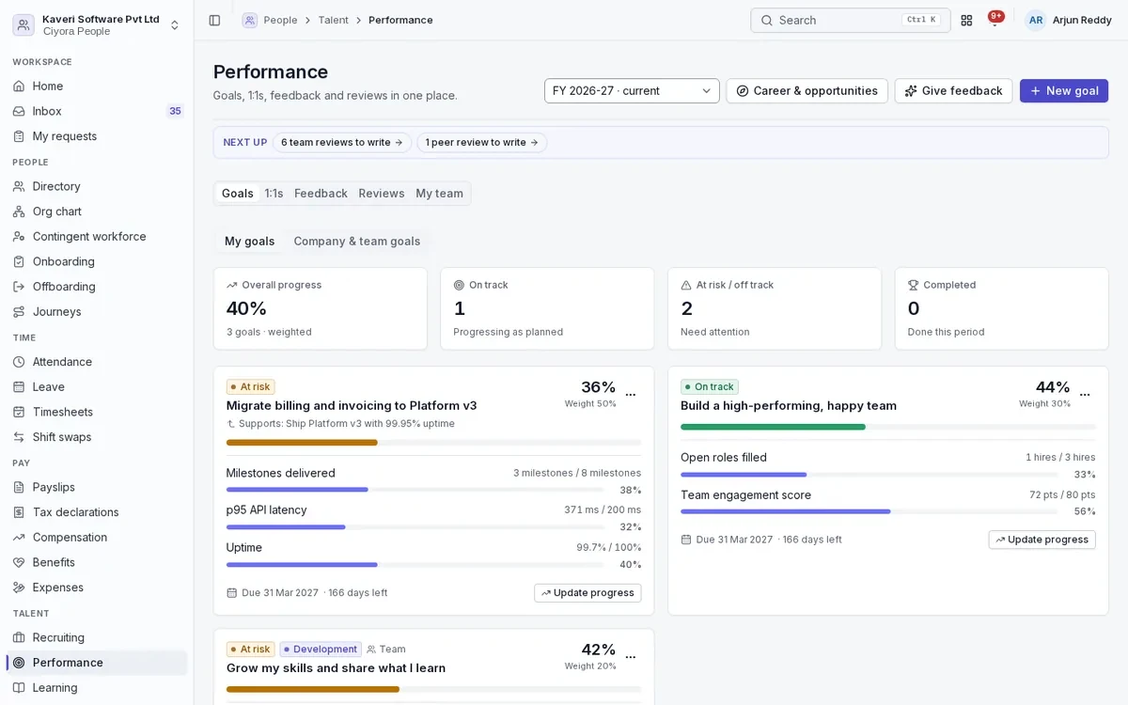Click the Milestones delivered progress bar
1128x705 pixels.
coord(415,490)
